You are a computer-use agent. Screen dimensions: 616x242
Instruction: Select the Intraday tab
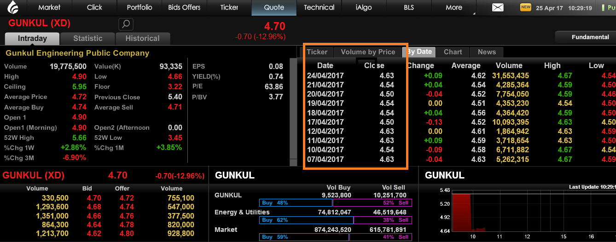pyautogui.click(x=32, y=39)
